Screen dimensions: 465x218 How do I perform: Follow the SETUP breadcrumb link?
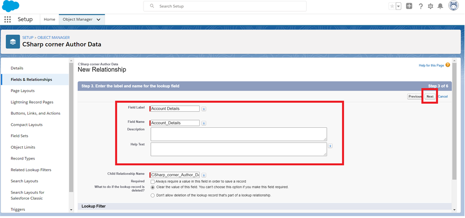point(28,38)
